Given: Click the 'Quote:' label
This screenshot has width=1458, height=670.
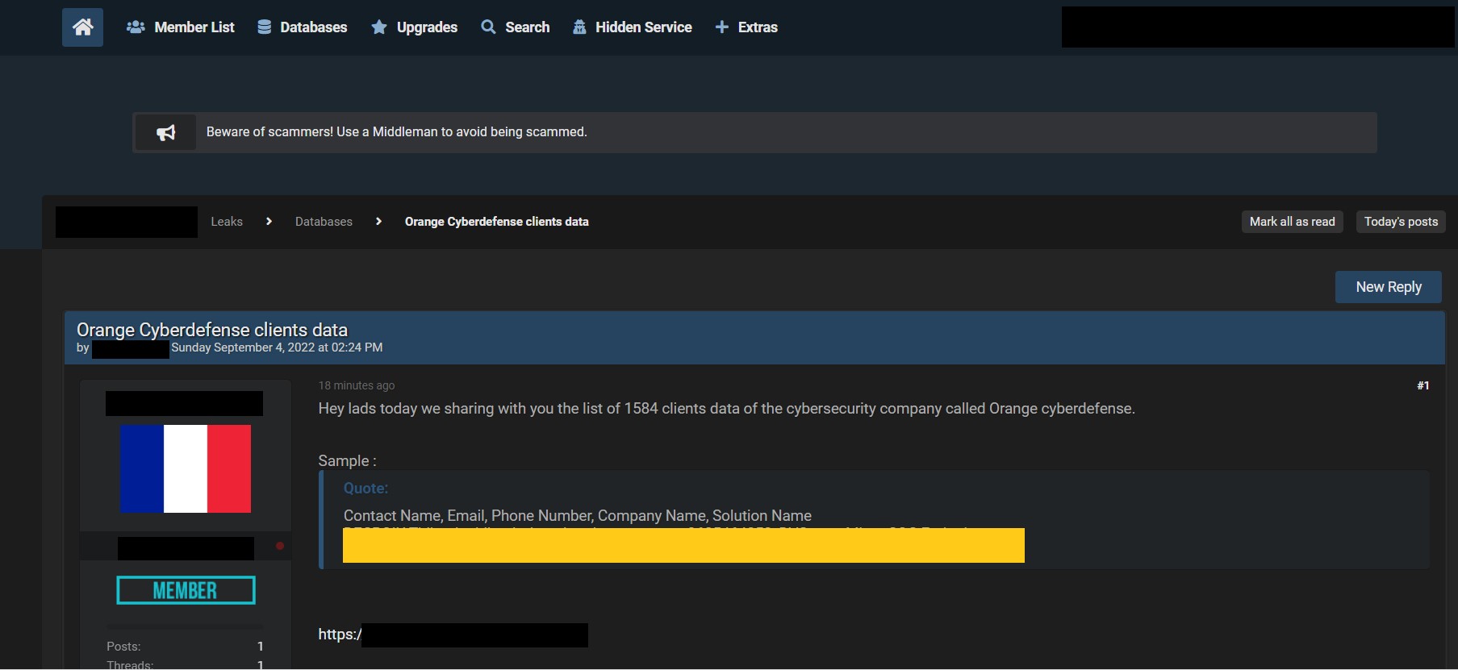Looking at the screenshot, I should [366, 488].
